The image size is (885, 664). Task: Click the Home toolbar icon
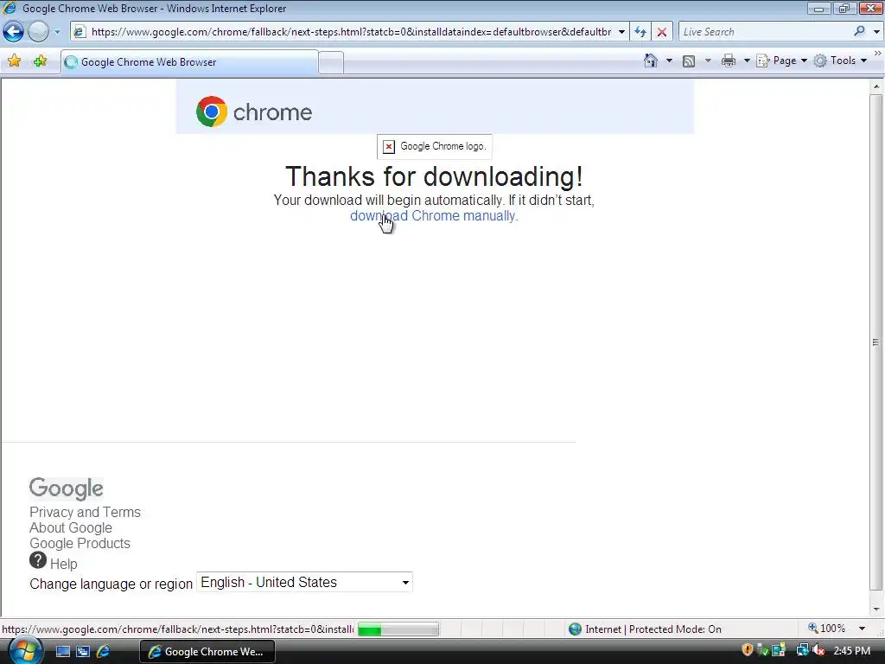pyautogui.click(x=651, y=61)
